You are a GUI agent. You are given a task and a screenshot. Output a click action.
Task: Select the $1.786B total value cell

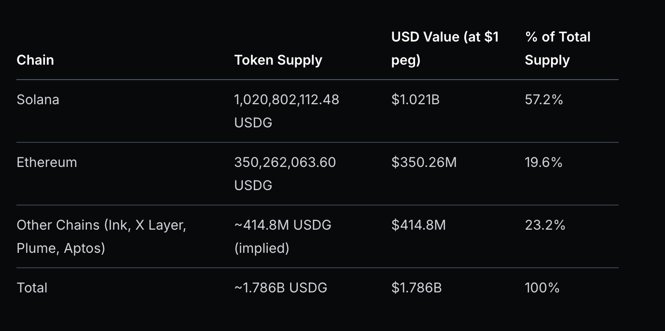tap(416, 288)
